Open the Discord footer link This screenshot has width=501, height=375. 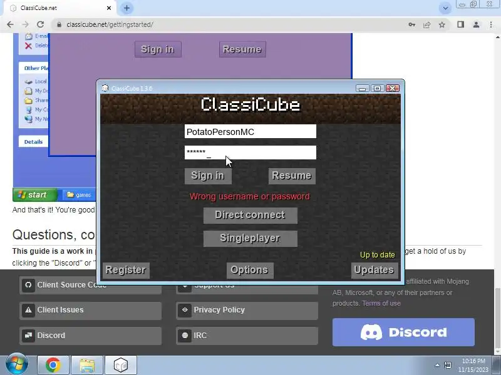(90, 336)
